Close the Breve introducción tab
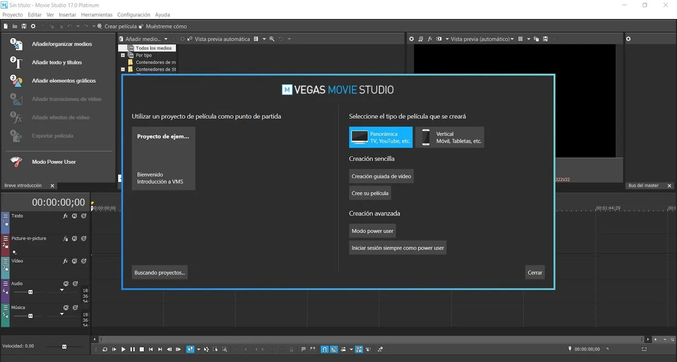Screen dimensions: 677x362 (x=52, y=186)
